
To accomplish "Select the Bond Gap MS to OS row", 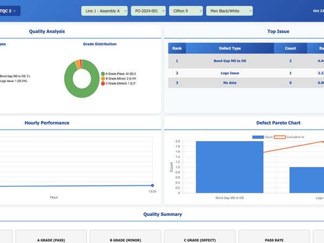I will click(246, 61).
